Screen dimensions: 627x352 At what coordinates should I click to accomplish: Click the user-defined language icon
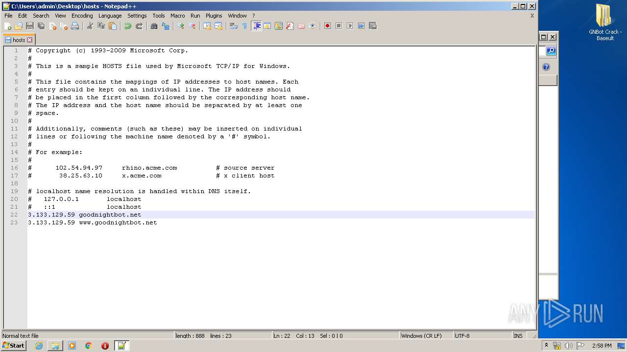click(267, 26)
